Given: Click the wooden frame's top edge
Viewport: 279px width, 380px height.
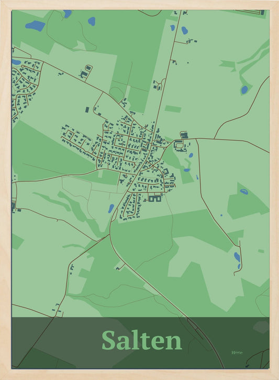Looking at the screenshot, I should (139, 5).
